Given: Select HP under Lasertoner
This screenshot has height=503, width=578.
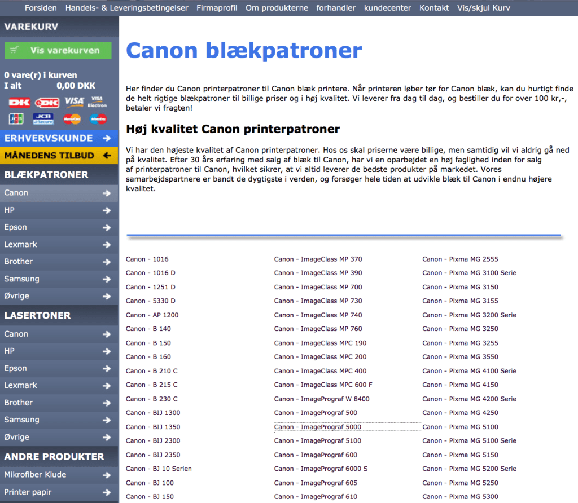Looking at the screenshot, I should [x=59, y=351].
